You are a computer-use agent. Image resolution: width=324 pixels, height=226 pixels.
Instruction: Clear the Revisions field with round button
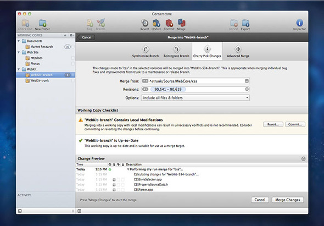pyautogui.click(x=247, y=89)
